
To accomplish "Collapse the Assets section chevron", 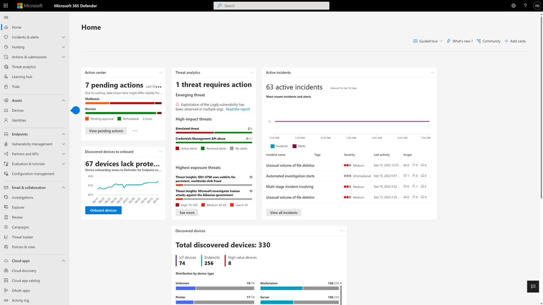I will click(x=63, y=100).
